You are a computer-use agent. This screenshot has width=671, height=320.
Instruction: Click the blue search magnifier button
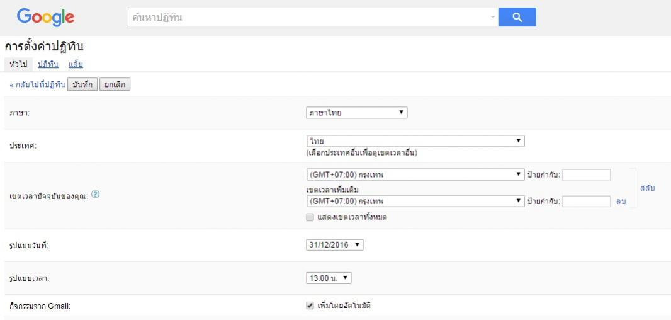tap(517, 18)
